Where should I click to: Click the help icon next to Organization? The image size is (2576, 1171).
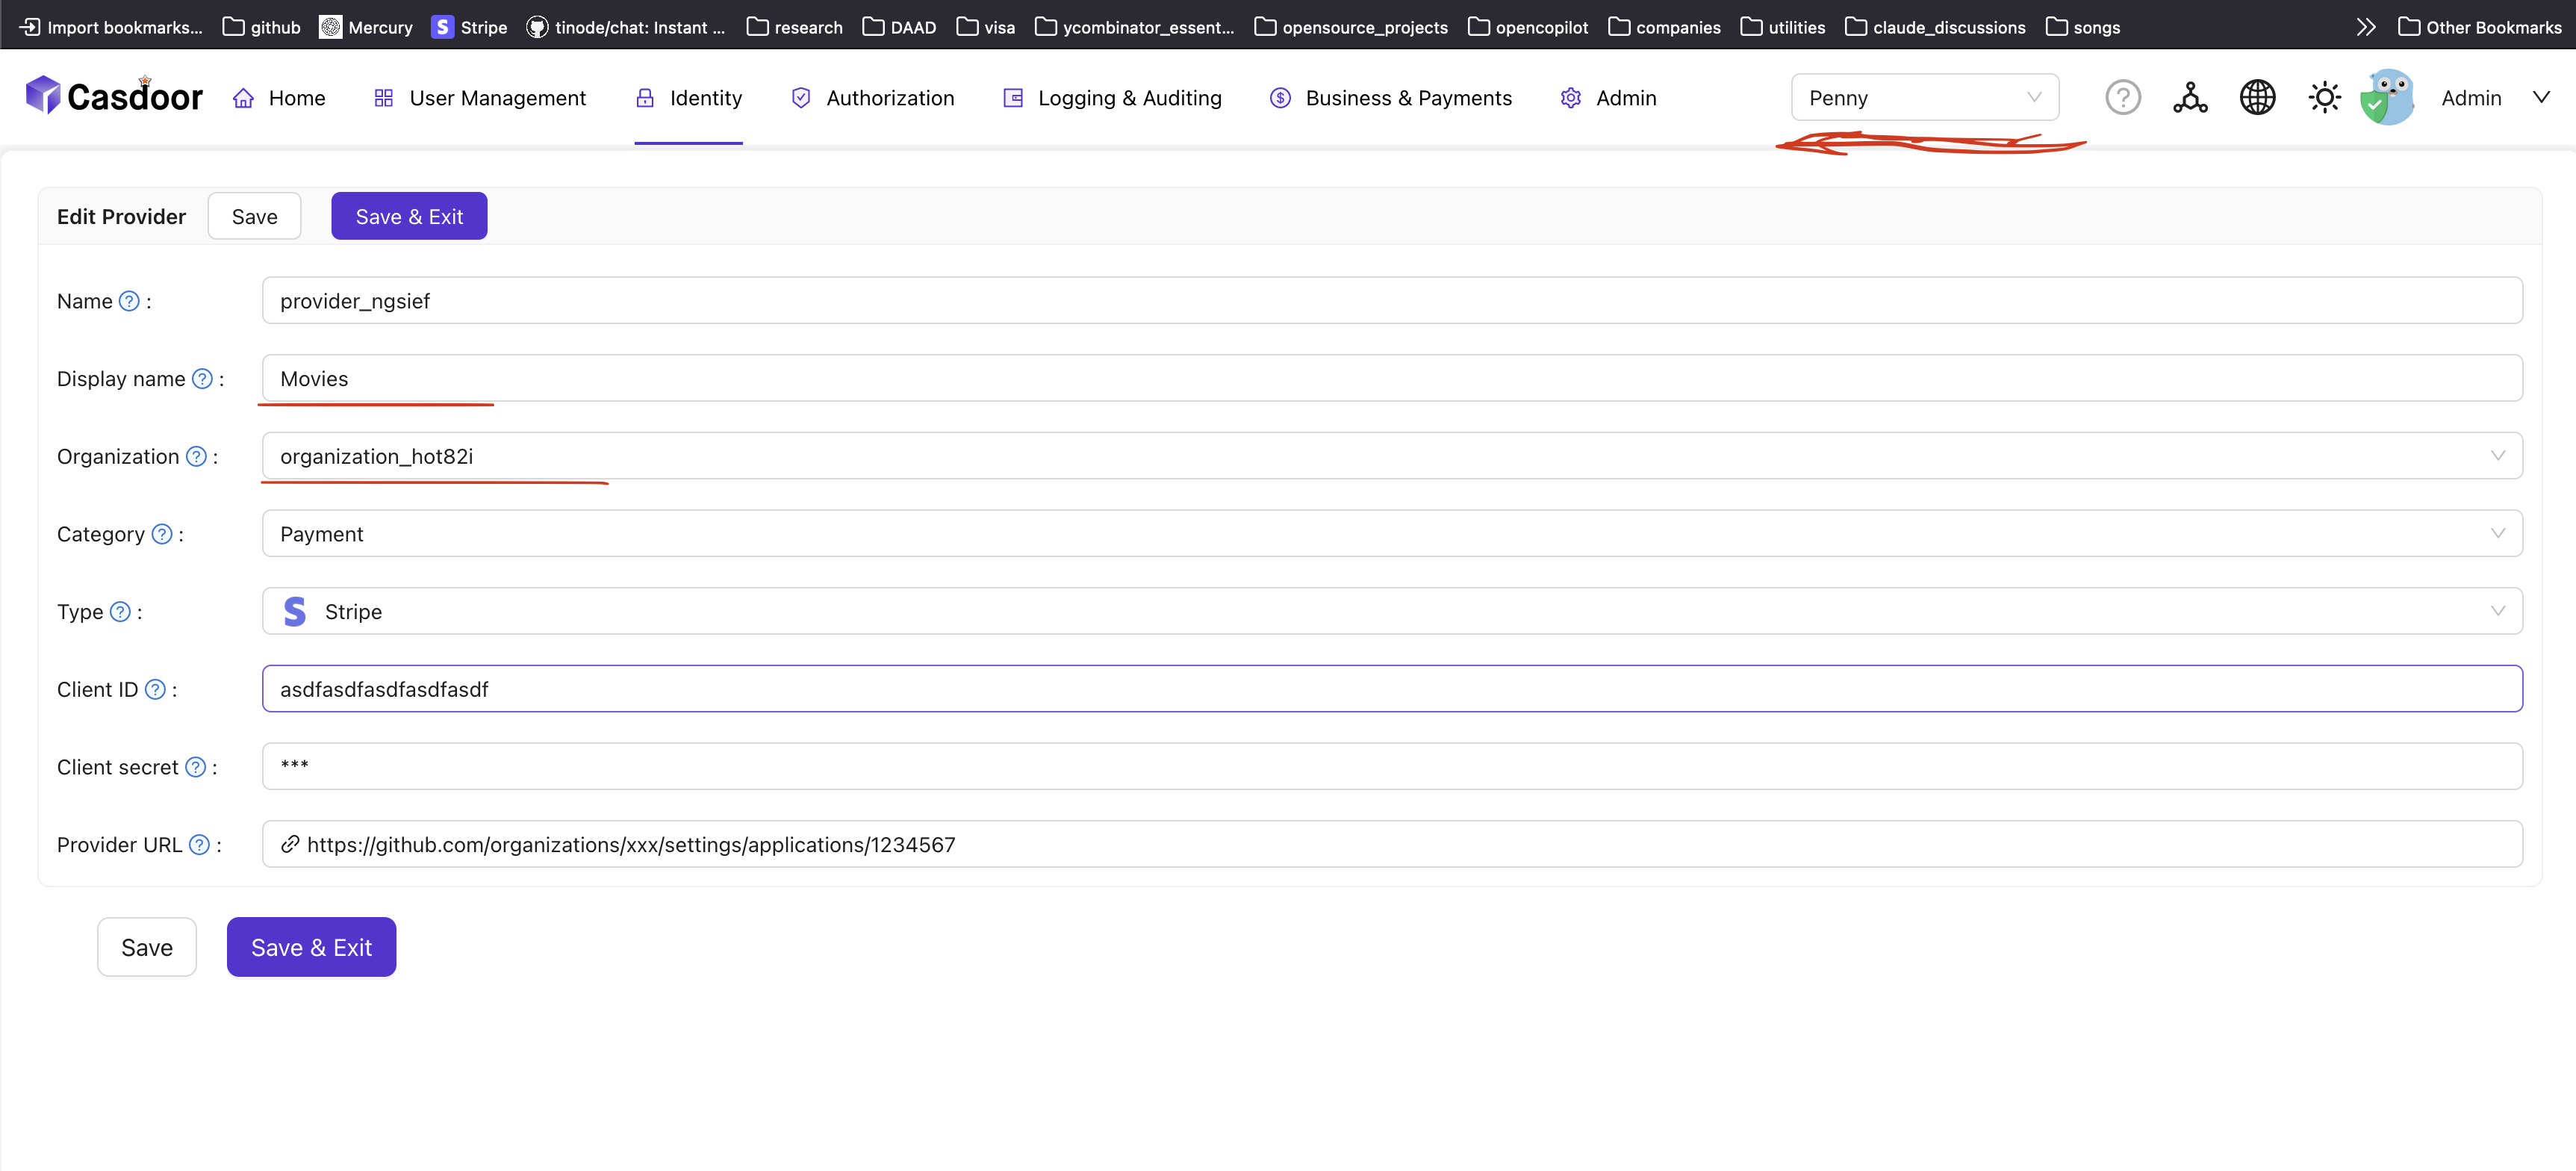(196, 456)
